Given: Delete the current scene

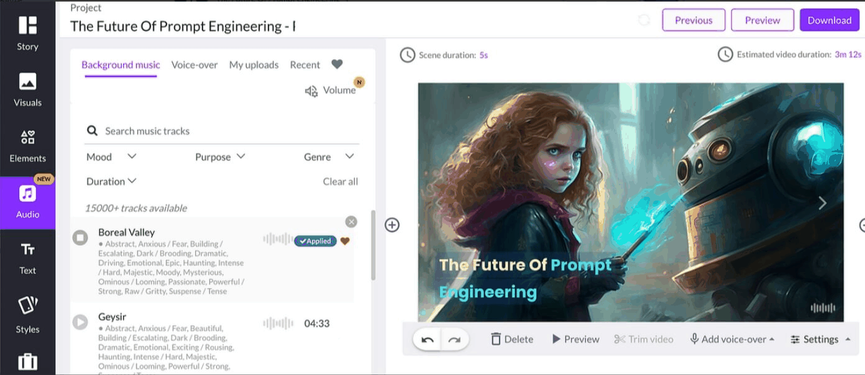Looking at the screenshot, I should coord(512,339).
